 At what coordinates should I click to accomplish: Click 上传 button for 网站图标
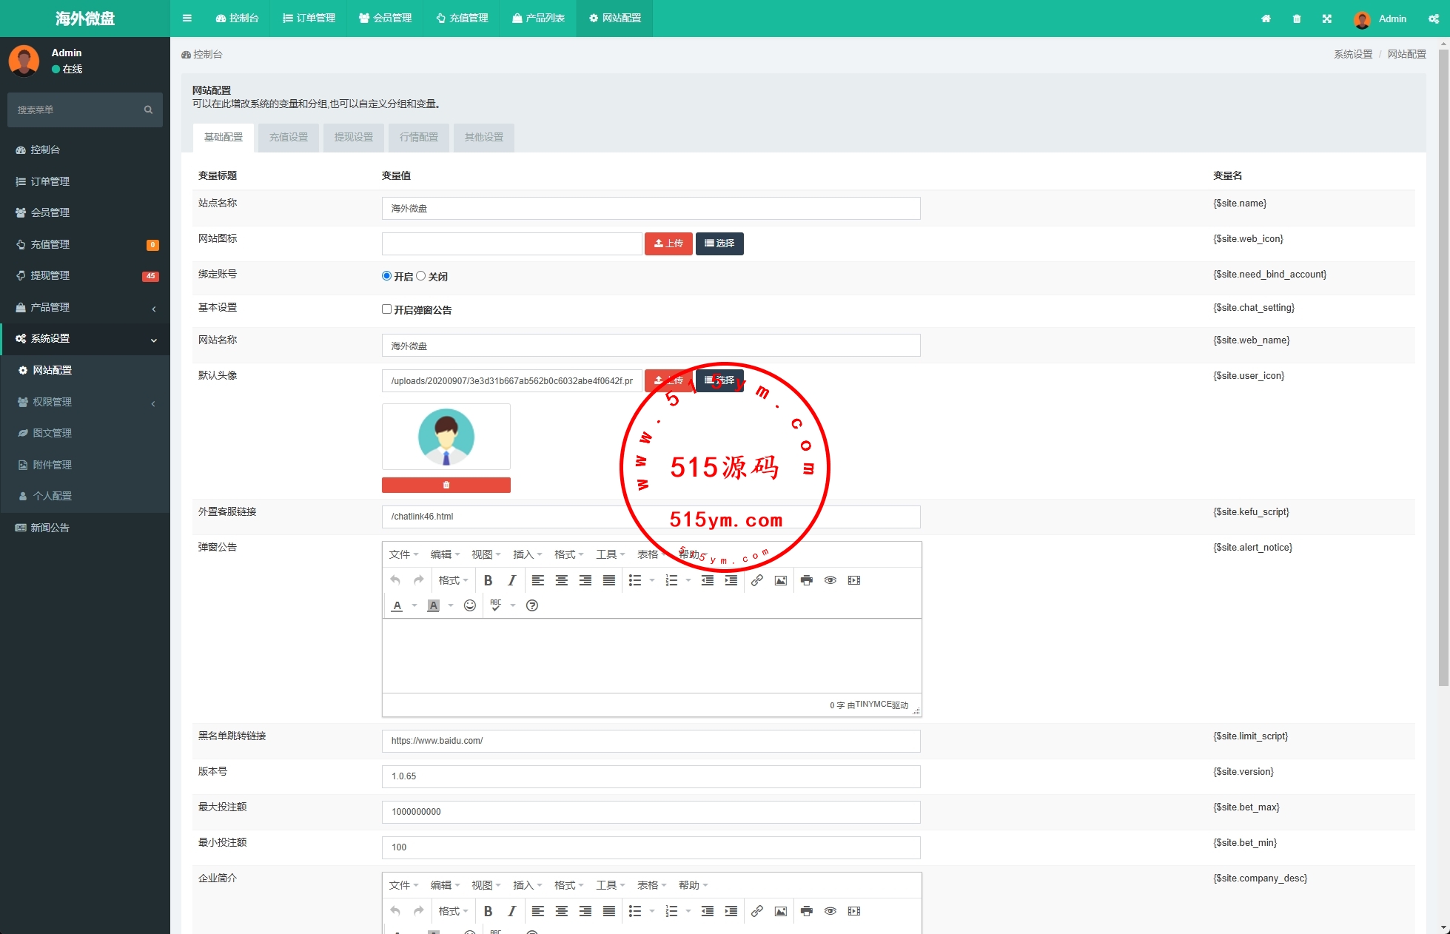[668, 243]
